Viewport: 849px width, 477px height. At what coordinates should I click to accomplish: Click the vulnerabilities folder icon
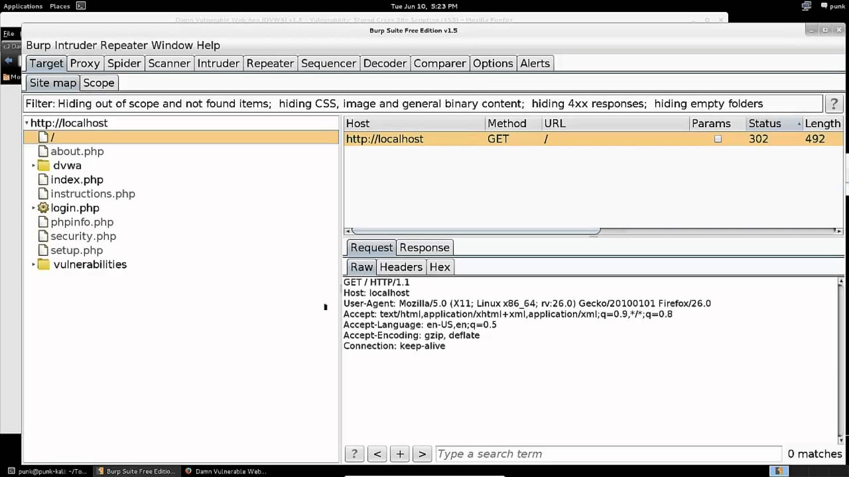(44, 264)
